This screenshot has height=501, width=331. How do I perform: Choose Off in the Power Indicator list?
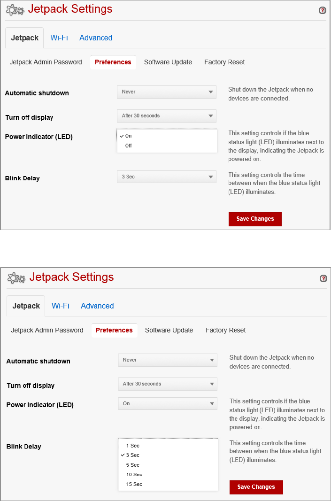pos(129,146)
